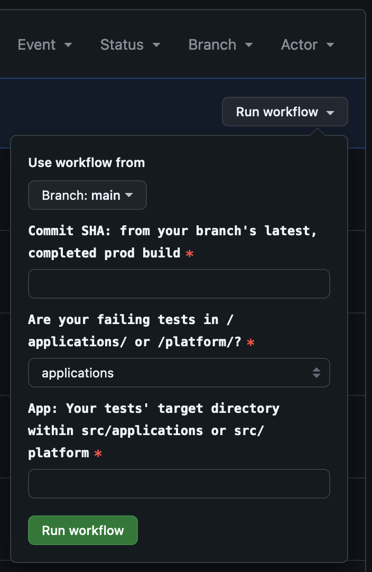
Task: Click the Actor dropdown arrow icon
Action: [330, 45]
